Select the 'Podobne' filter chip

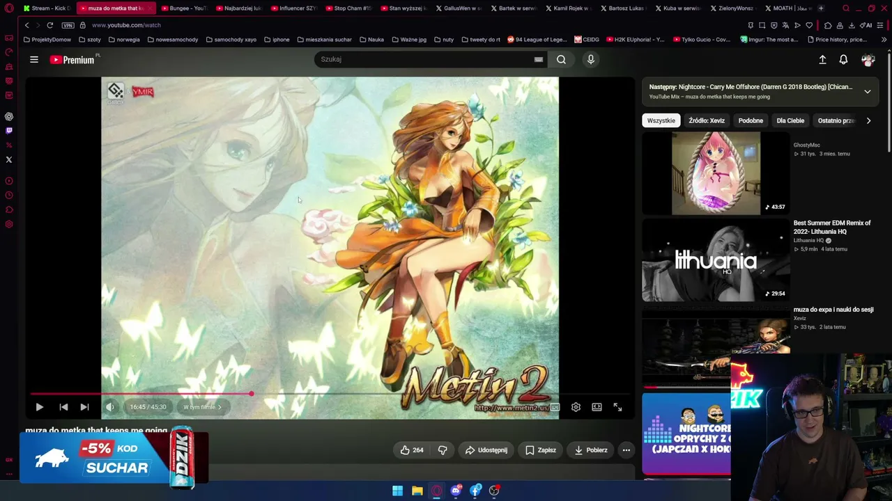tap(751, 120)
